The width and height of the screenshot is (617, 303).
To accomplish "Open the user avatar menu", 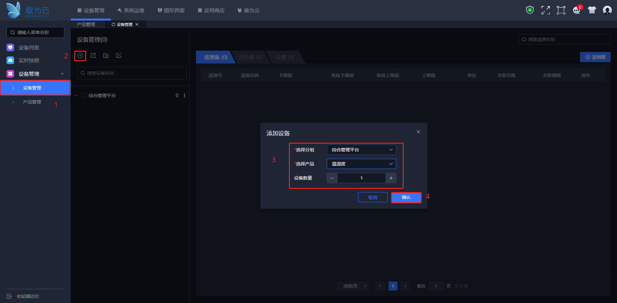I will point(607,10).
